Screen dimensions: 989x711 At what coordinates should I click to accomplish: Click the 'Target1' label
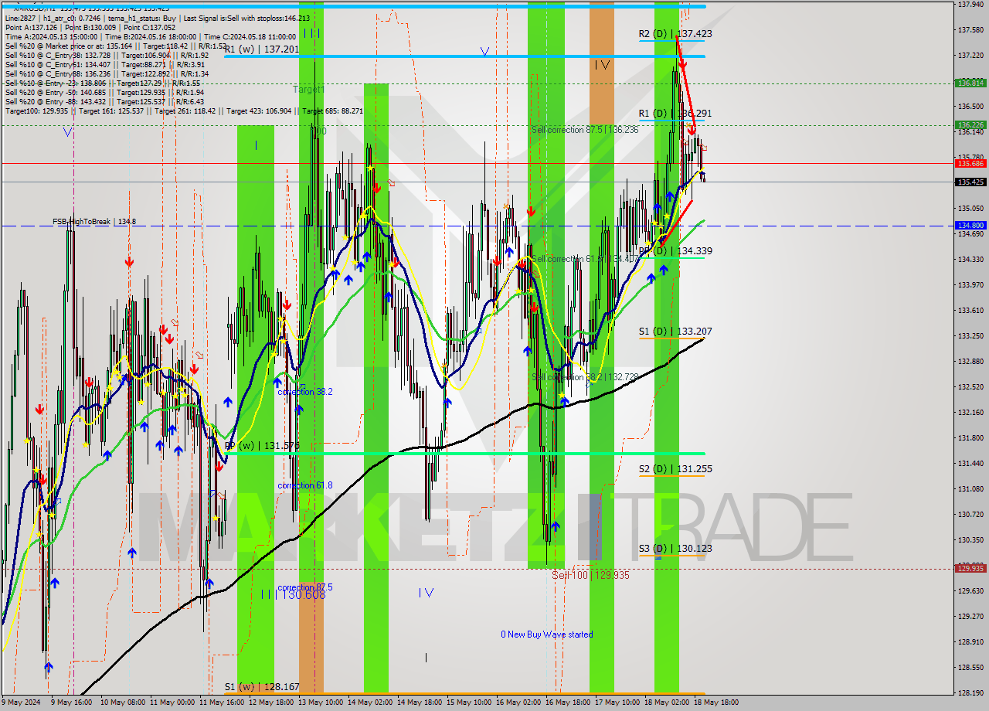click(x=308, y=90)
